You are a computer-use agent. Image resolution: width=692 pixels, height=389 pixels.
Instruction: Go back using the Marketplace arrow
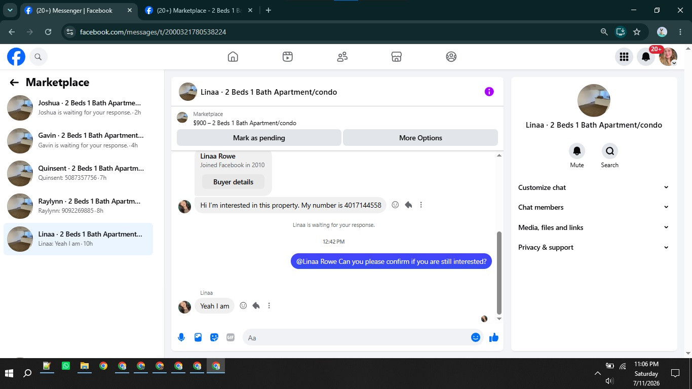pos(14,83)
